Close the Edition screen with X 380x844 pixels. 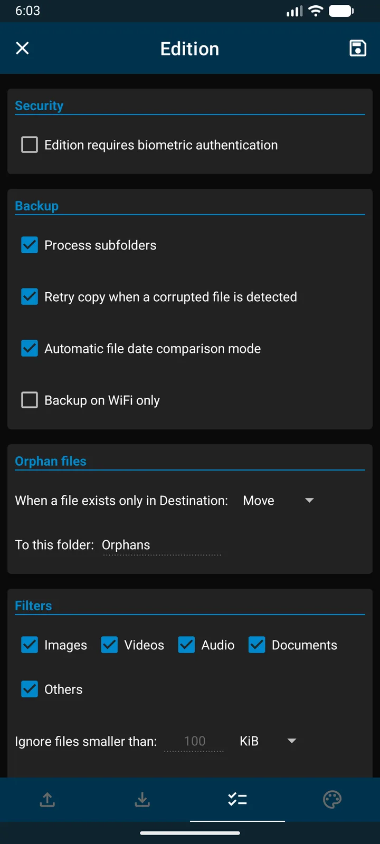click(22, 49)
